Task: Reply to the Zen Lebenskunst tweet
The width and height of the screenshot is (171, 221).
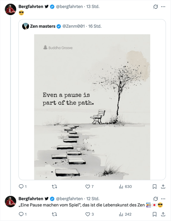Action: click(x=21, y=214)
